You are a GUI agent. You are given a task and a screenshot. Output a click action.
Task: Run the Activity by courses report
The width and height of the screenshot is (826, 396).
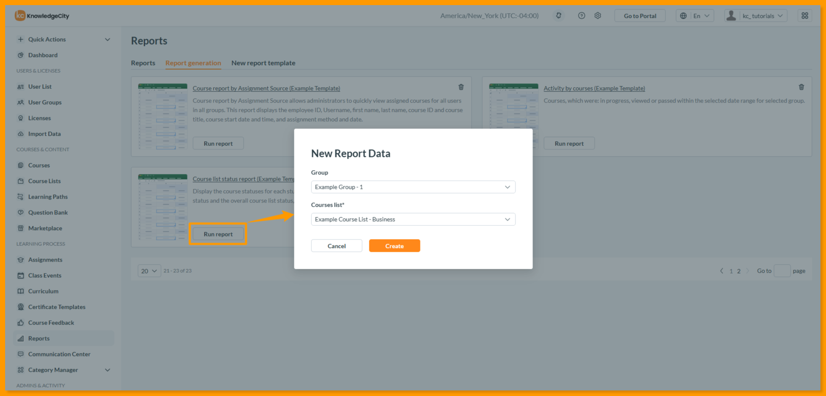[569, 143]
